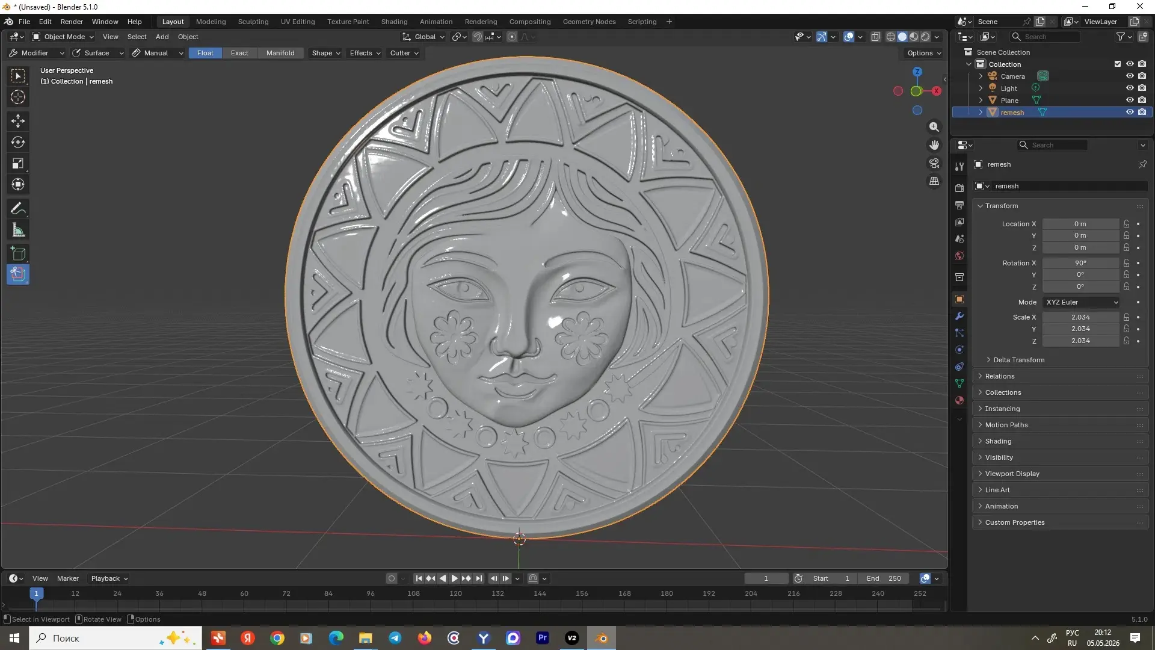Hide the Light object in viewport
This screenshot has width=1155, height=650.
(x=1130, y=88)
